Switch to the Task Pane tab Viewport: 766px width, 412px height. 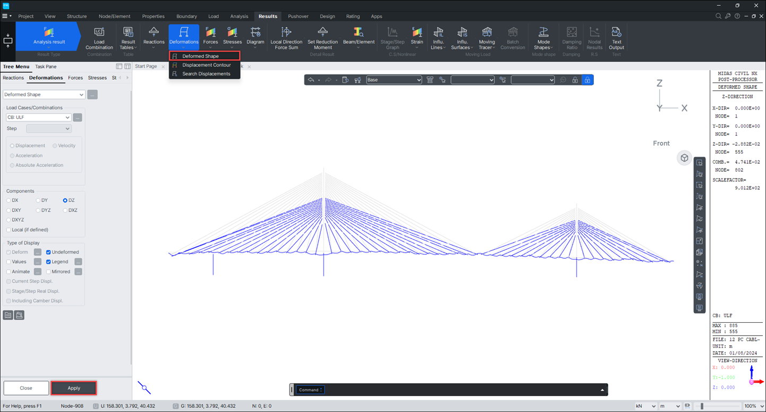click(x=46, y=66)
